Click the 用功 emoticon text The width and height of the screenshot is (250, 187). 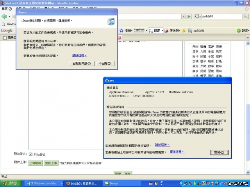[x=219, y=71]
